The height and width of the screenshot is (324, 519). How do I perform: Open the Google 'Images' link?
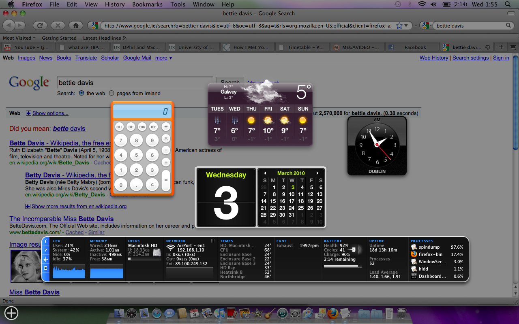tap(26, 58)
